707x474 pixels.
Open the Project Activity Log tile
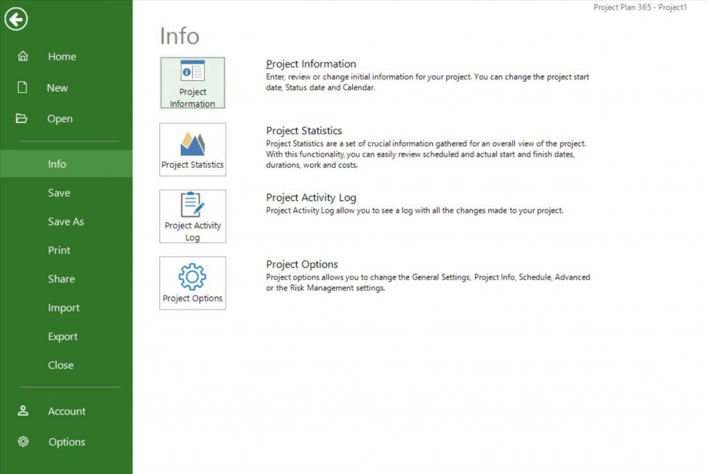click(x=193, y=216)
